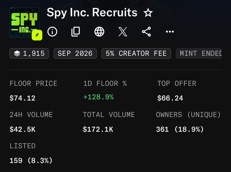This screenshot has height=172, width=231.
Task: Click the owners value 361 (18.9%)
Action: point(180,129)
